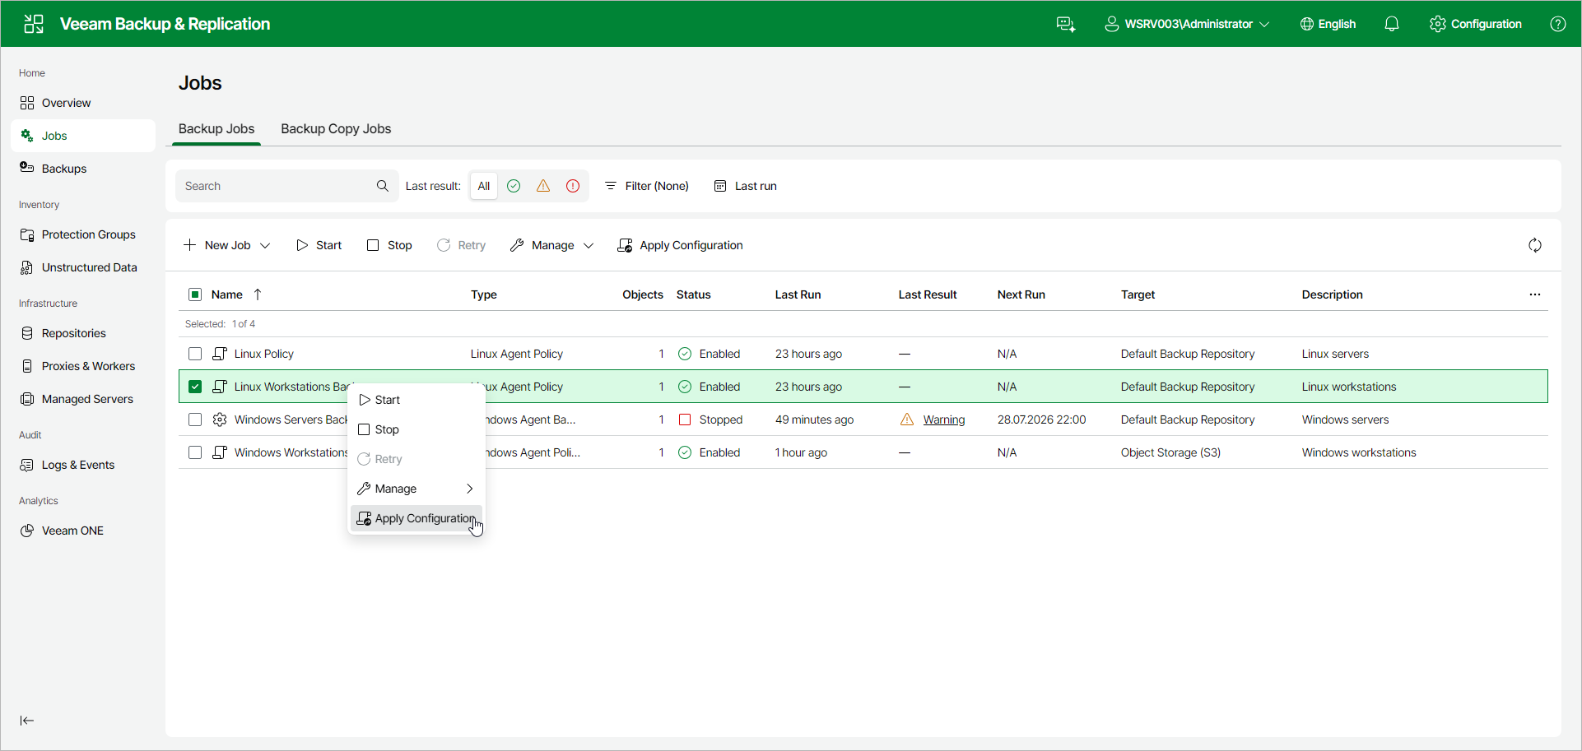Toggle the select-all checkbox in table header

click(195, 294)
